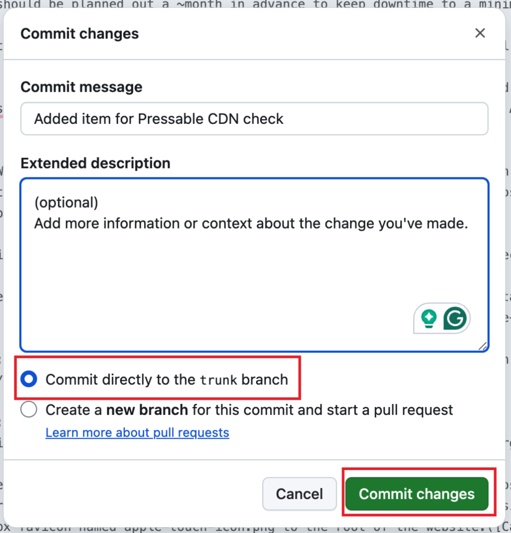Click the "(optional)" placeholder text

pos(66,202)
